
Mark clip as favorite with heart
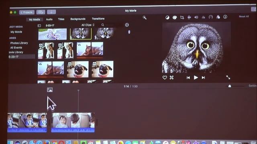[165, 78]
